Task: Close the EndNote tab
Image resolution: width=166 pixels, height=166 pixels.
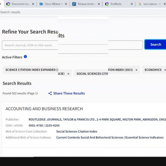Action: (x=132, y=4)
